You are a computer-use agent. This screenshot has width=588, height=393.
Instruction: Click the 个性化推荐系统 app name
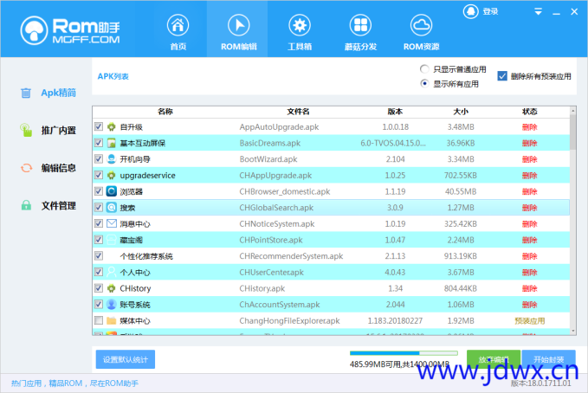[146, 256]
